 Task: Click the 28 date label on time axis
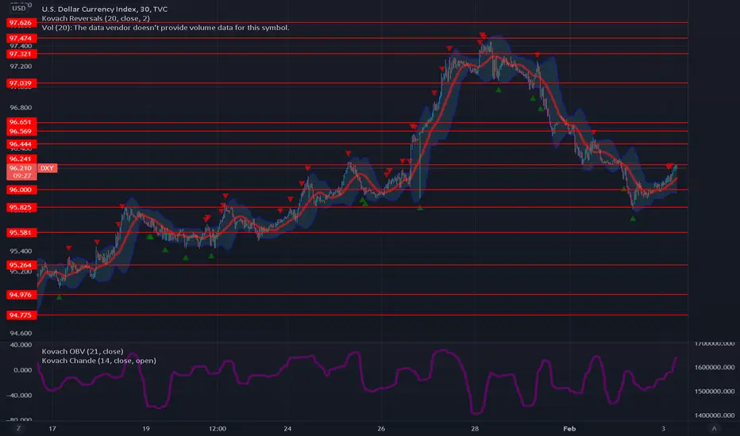(475, 428)
